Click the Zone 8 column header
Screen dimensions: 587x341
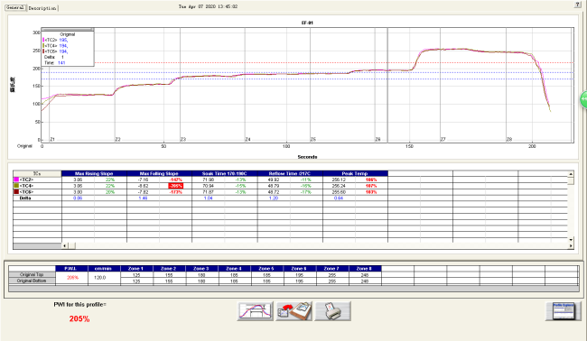[x=365, y=269]
